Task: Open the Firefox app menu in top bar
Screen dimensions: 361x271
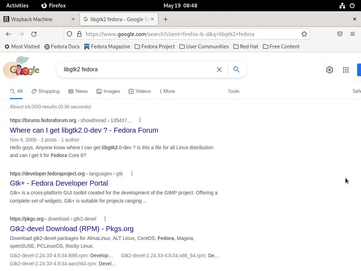Action: pos(54,6)
